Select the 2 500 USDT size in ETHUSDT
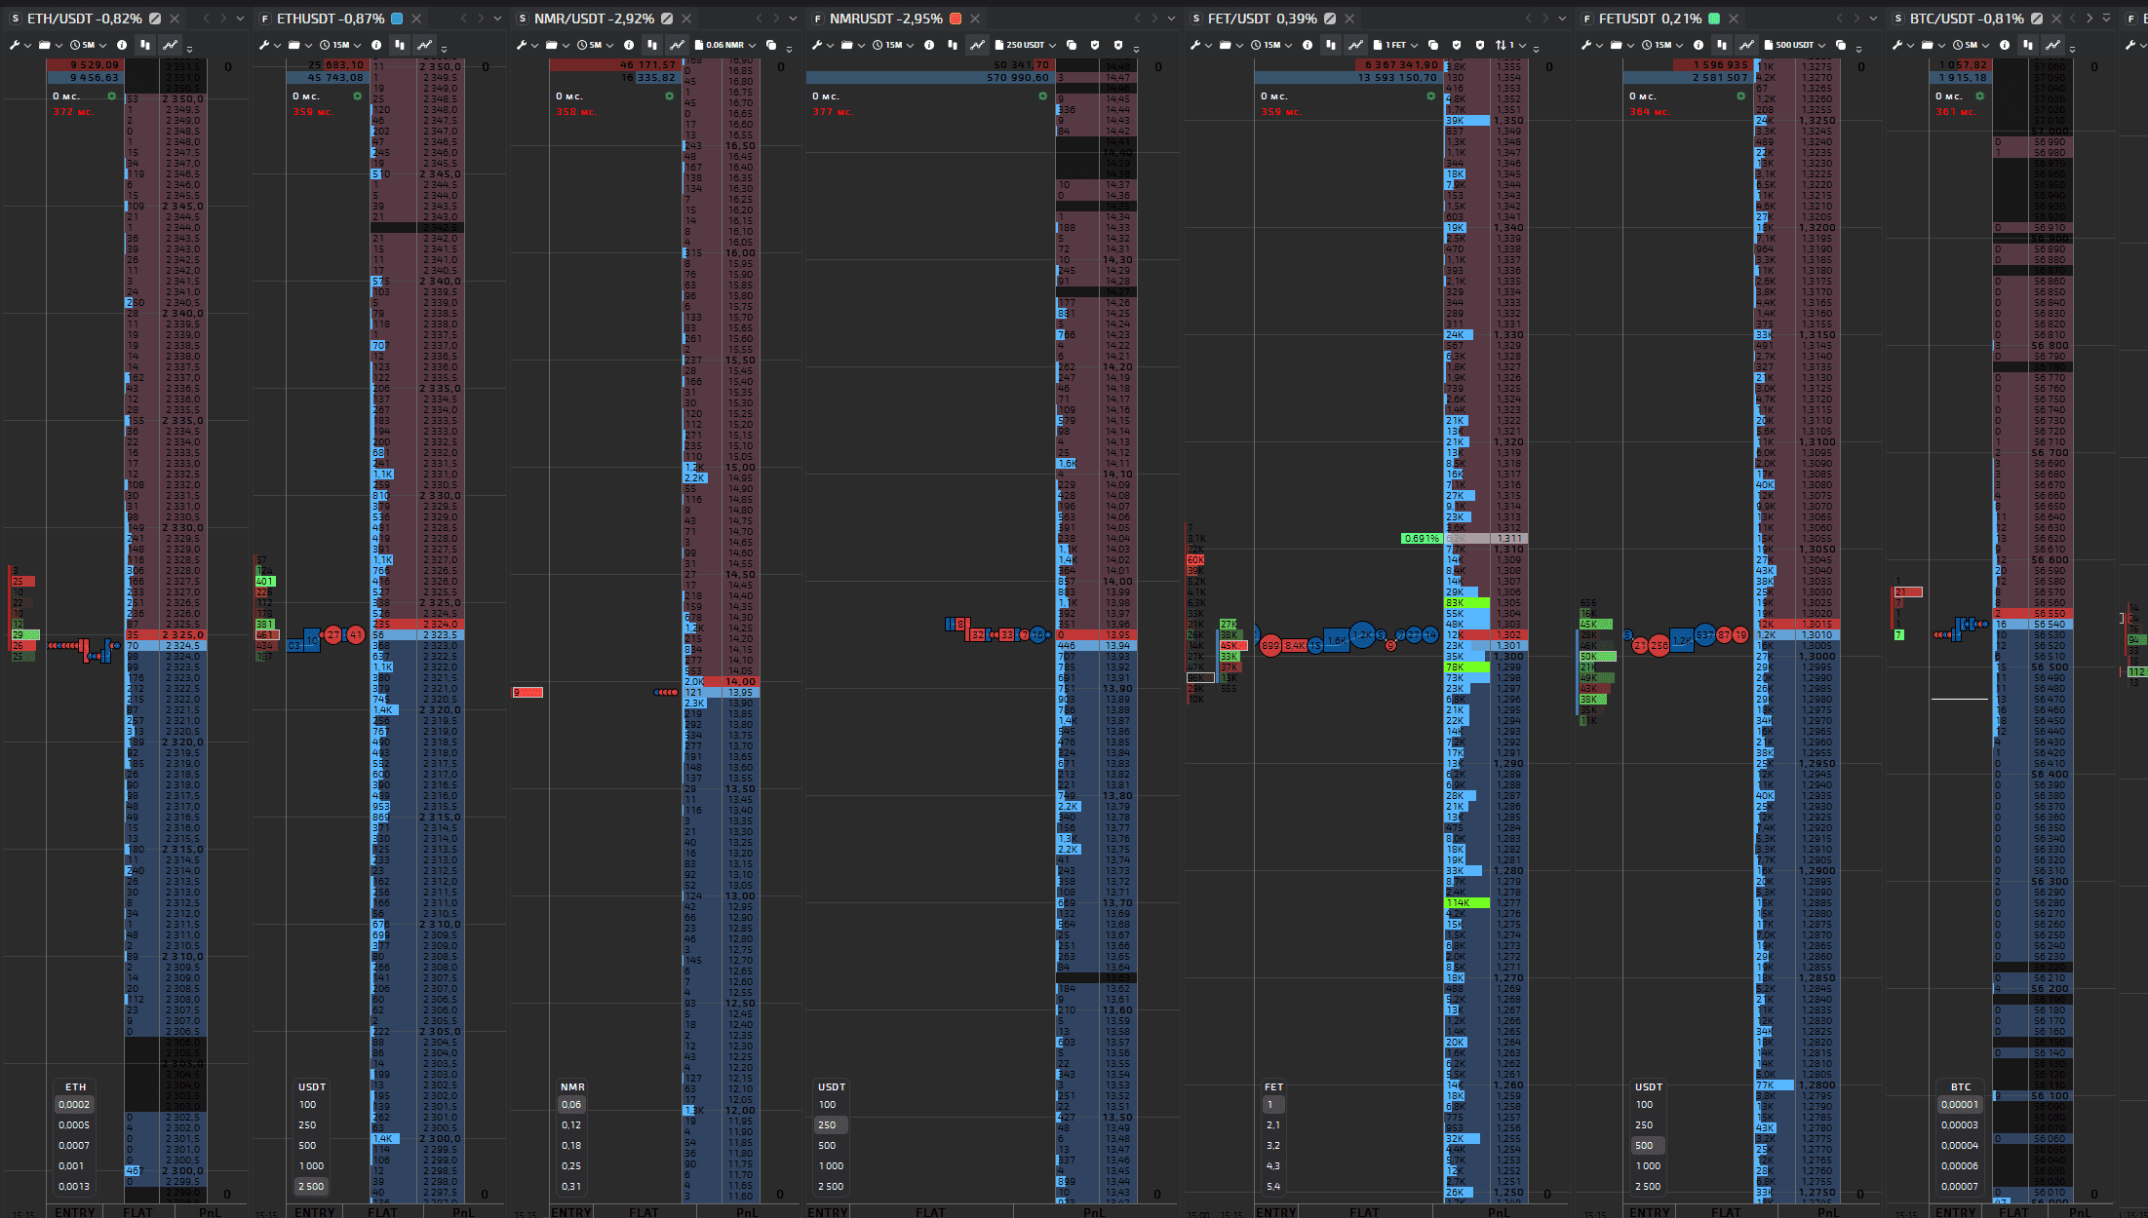2148x1218 pixels. (311, 1186)
